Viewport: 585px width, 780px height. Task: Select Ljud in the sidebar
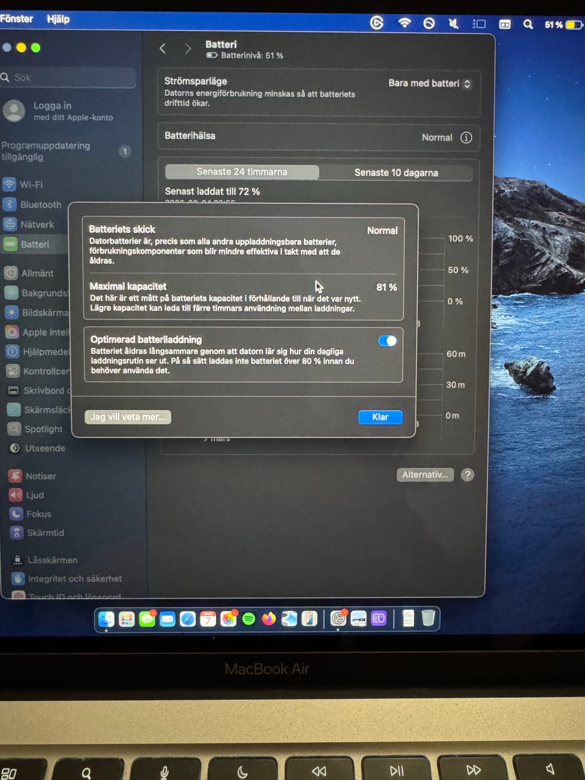pos(27,495)
